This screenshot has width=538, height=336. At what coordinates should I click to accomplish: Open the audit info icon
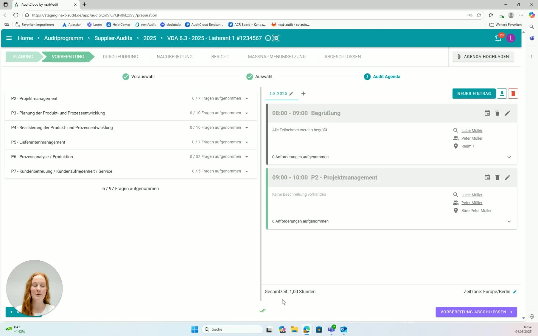[268, 38]
